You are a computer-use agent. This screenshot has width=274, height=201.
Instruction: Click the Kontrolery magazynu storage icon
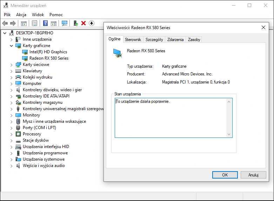[18, 102]
